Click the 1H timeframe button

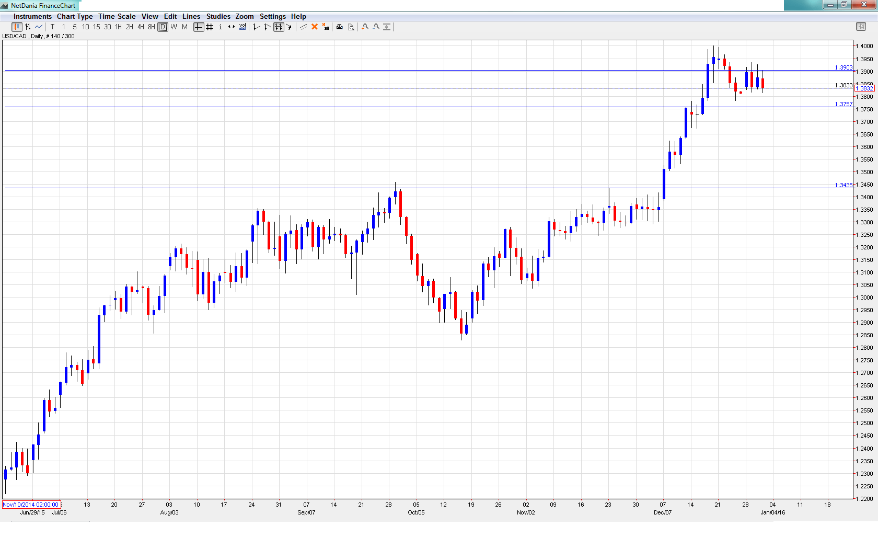coord(118,27)
